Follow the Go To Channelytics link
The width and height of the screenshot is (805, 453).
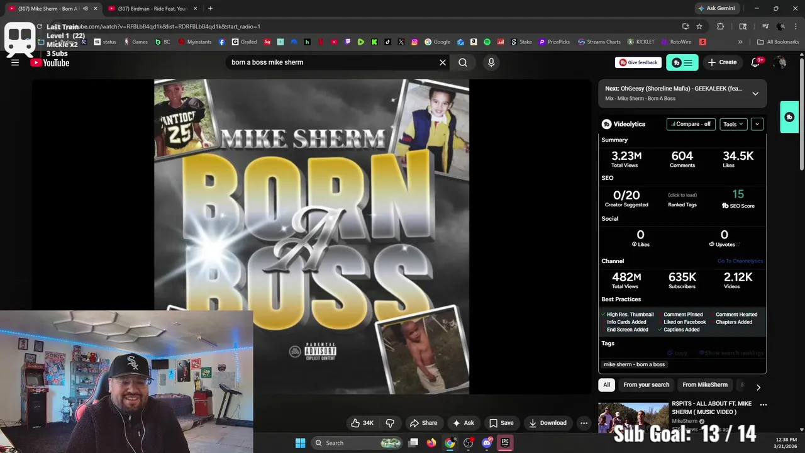pyautogui.click(x=740, y=261)
